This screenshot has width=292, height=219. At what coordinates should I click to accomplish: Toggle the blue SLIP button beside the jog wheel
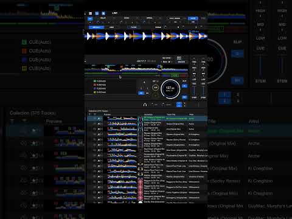(184, 86)
